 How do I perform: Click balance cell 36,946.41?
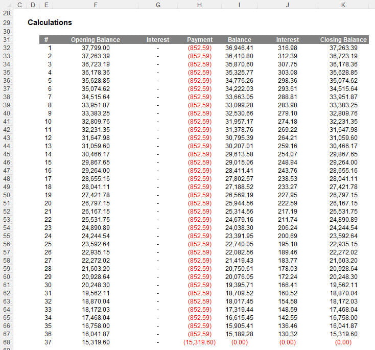point(239,48)
